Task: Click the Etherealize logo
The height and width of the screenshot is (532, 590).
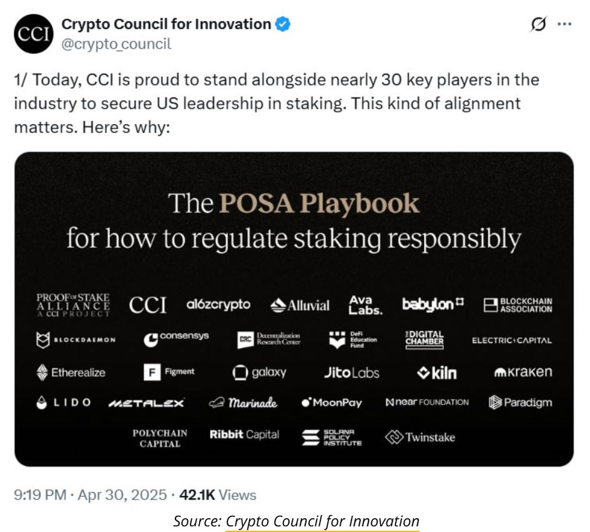Action: [x=71, y=373]
